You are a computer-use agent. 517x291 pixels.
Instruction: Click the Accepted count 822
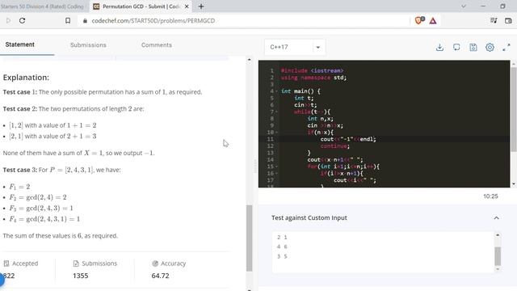coord(9,276)
